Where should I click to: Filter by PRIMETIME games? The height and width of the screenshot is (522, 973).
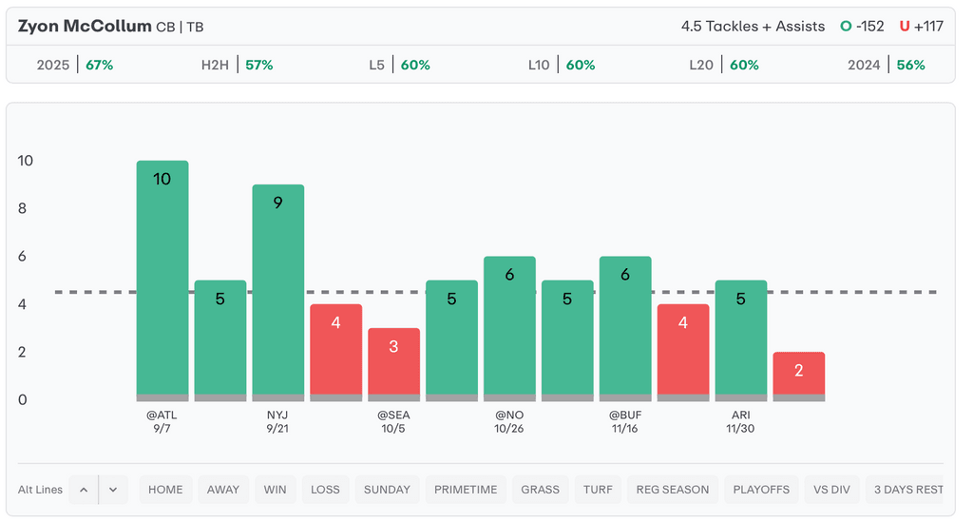click(x=466, y=490)
